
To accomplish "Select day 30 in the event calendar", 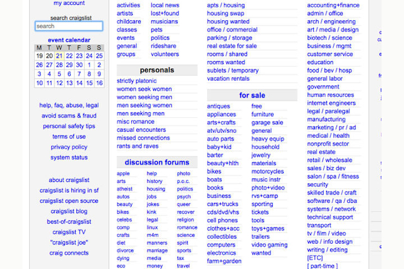I will [x=79, y=65].
